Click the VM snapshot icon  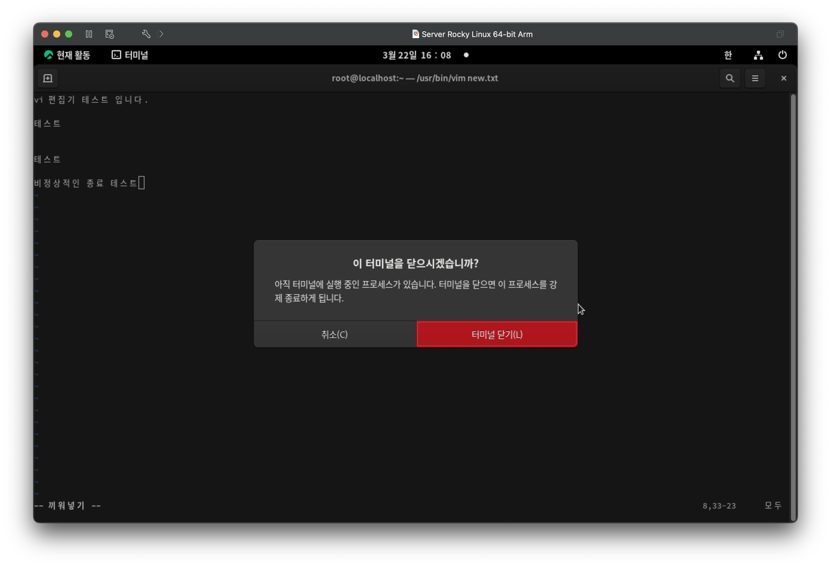point(110,34)
